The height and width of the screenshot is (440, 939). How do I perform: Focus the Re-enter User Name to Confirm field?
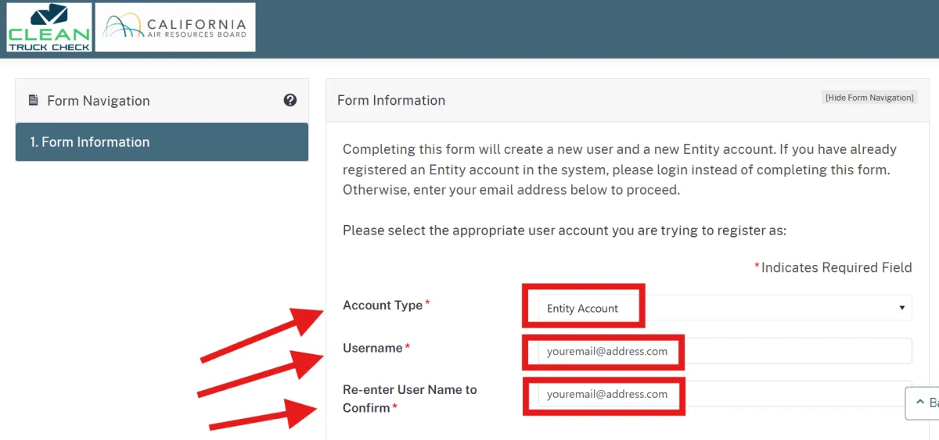coord(725,394)
